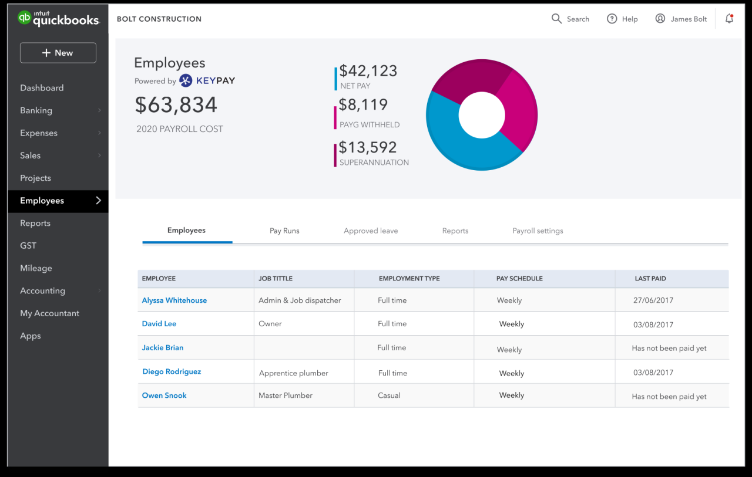Click the $42,123 net pay value
The height and width of the screenshot is (477, 752).
click(x=368, y=71)
